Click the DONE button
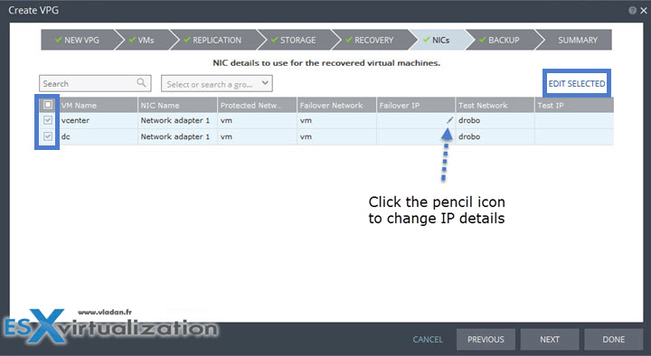This screenshot has height=356, width=651. coord(614,340)
